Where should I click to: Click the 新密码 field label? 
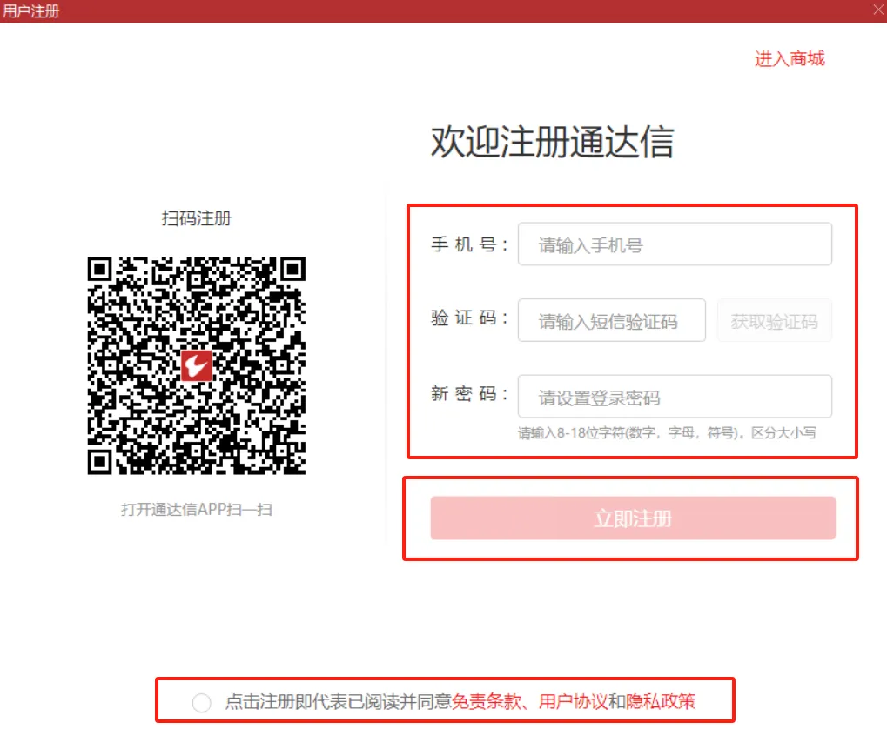[x=469, y=393]
